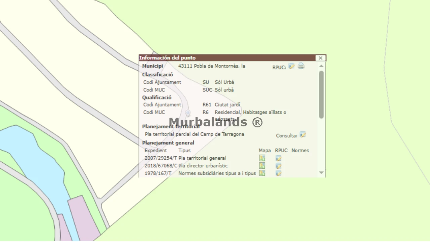
Task: Click the 'Mapa' column header
Action: 265,151
